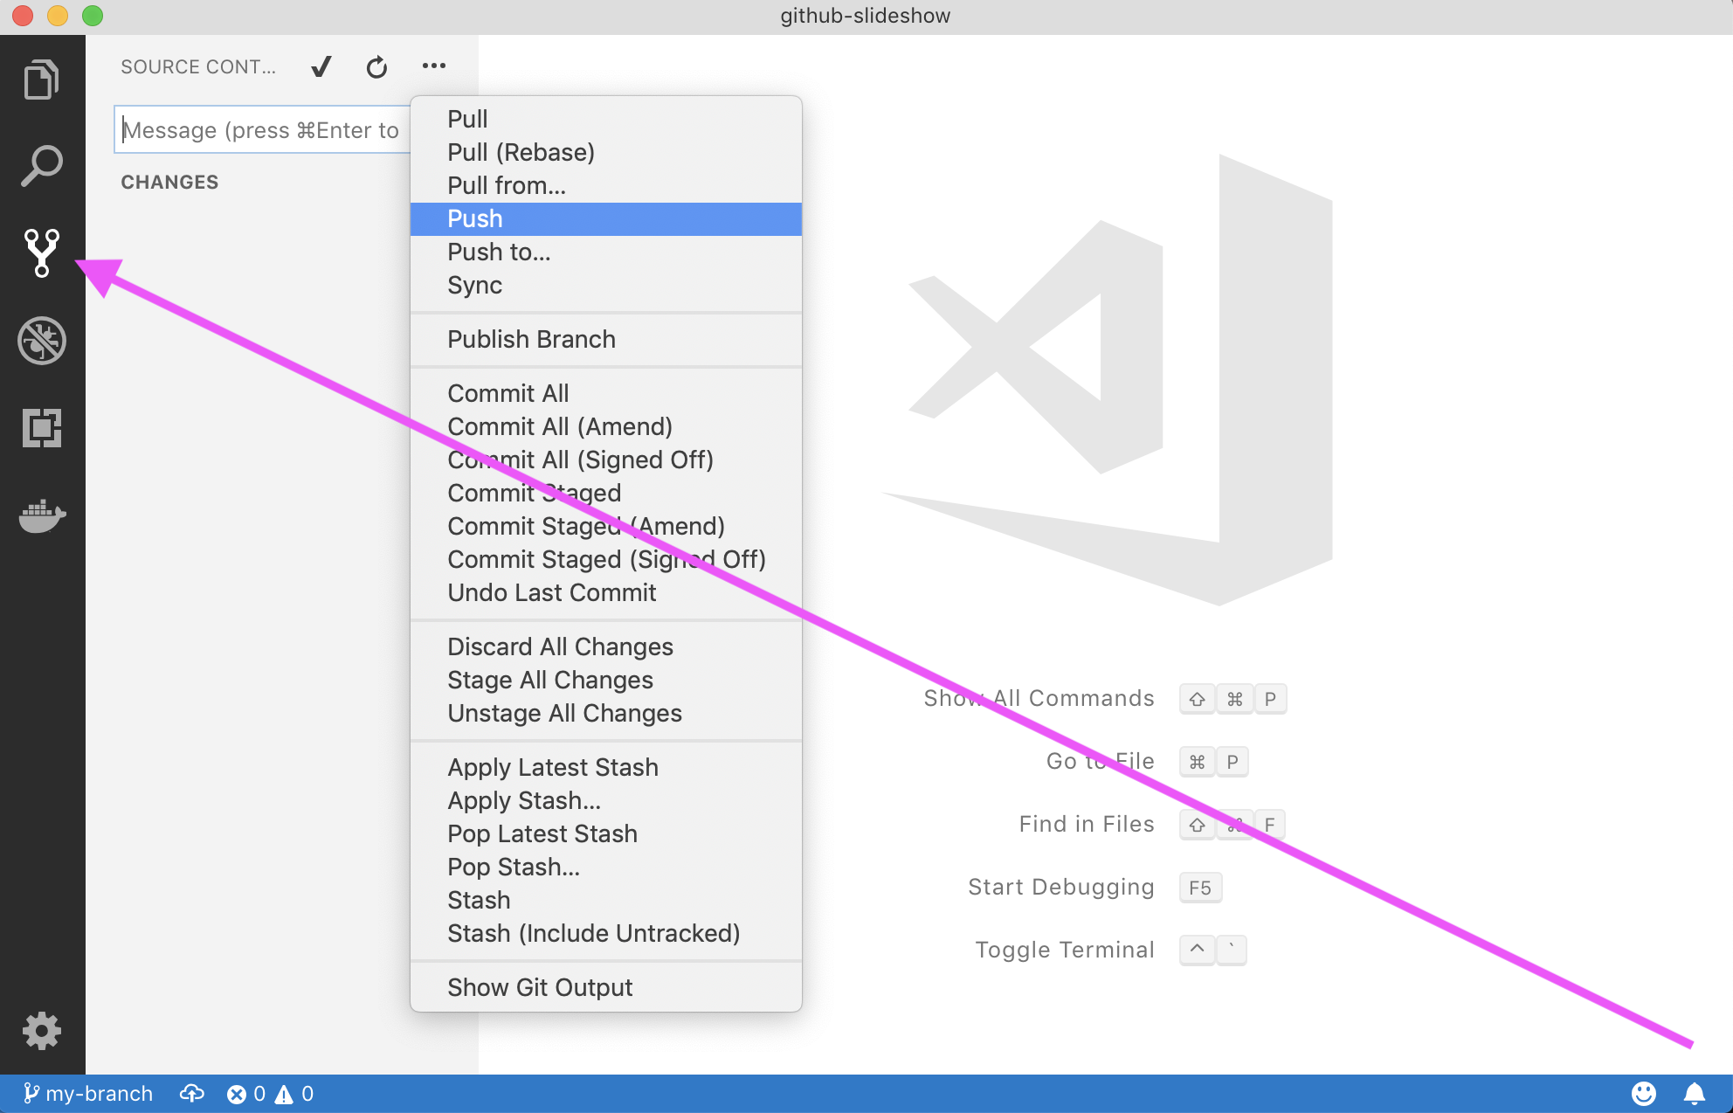
Task: Select Stash (Include Untracked) entry
Action: 606,933
